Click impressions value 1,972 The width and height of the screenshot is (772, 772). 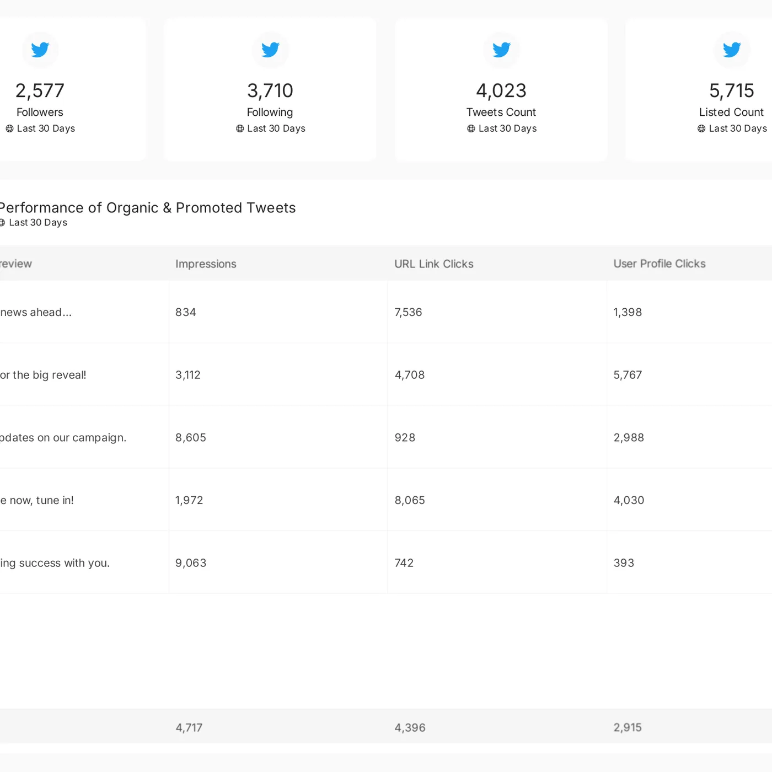pyautogui.click(x=189, y=501)
